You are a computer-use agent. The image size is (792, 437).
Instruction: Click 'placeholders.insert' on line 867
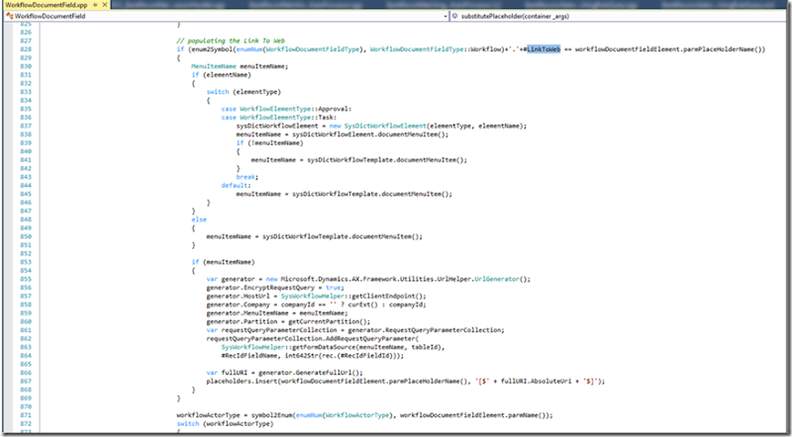[242, 381]
